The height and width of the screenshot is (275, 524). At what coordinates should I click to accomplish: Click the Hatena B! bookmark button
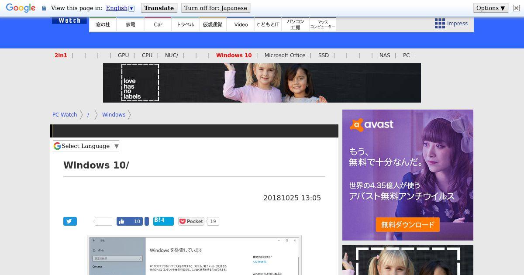click(163, 221)
